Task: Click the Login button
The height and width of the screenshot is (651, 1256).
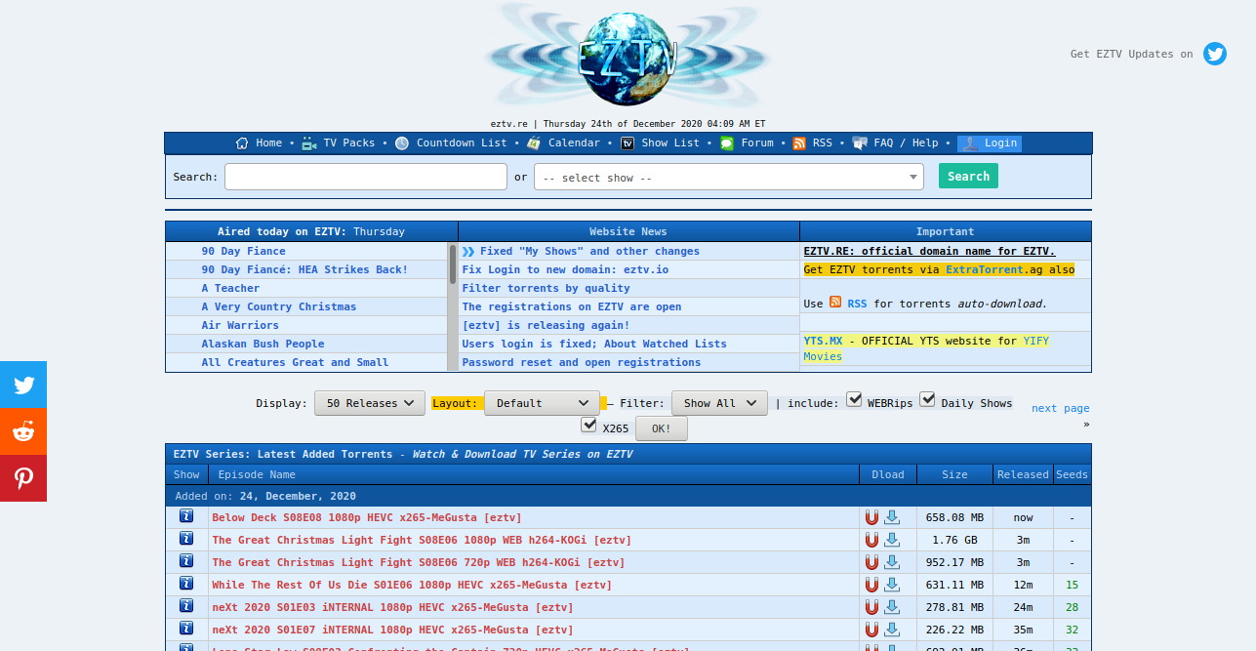Action: tap(990, 142)
